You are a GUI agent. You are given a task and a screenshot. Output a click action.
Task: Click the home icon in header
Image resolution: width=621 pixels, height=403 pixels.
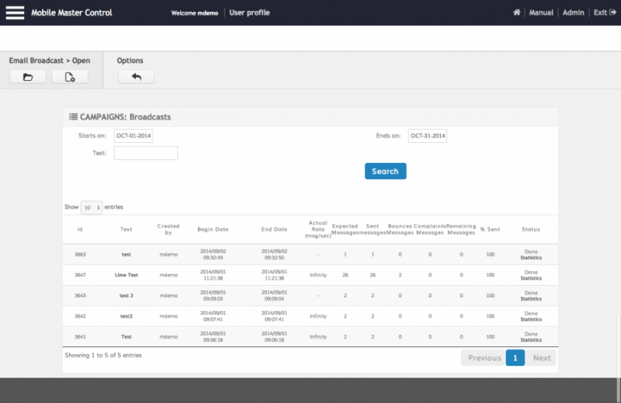pos(517,12)
